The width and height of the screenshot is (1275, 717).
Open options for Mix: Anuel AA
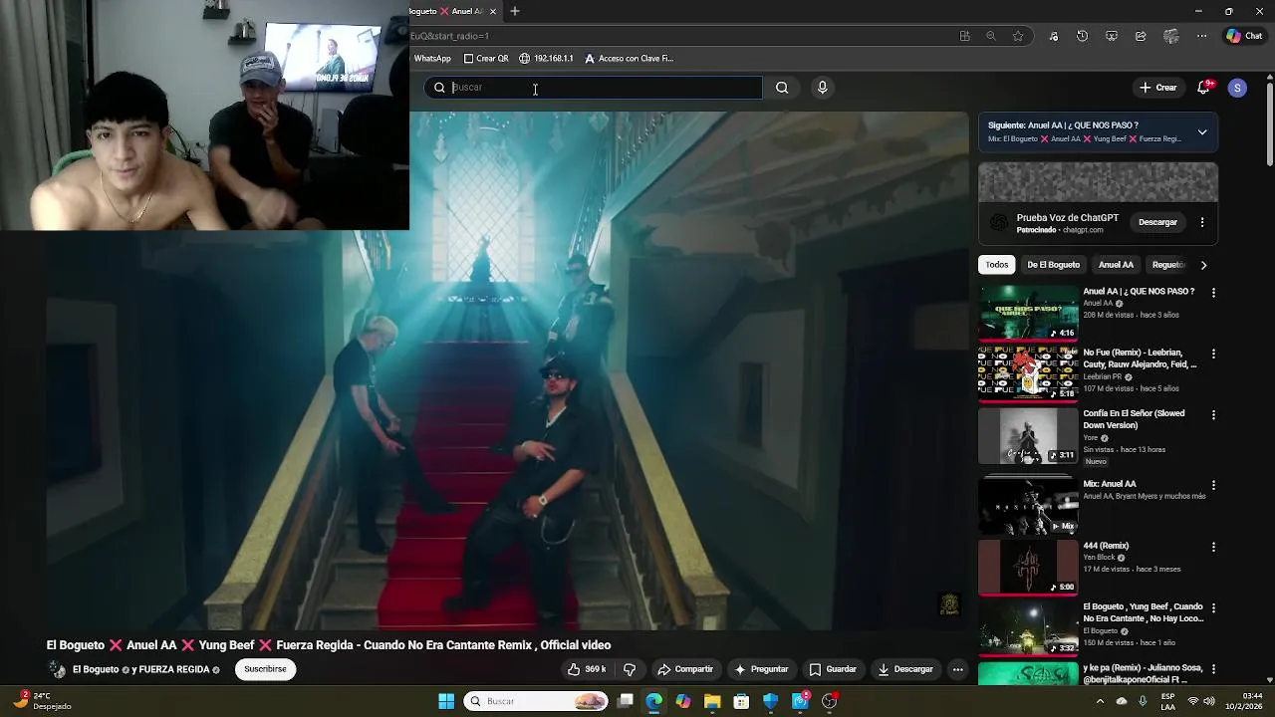(1213, 485)
